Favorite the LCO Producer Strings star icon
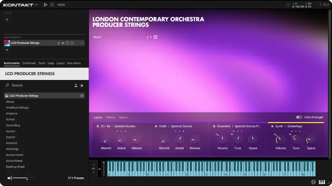Viewport: 332px width, 186px height. (82, 96)
